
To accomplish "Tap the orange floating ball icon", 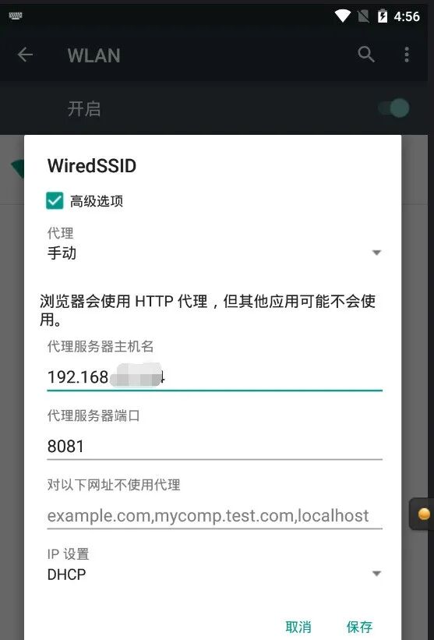I will (424, 514).
